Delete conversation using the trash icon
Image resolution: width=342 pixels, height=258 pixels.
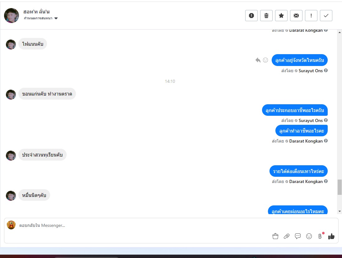tap(266, 16)
